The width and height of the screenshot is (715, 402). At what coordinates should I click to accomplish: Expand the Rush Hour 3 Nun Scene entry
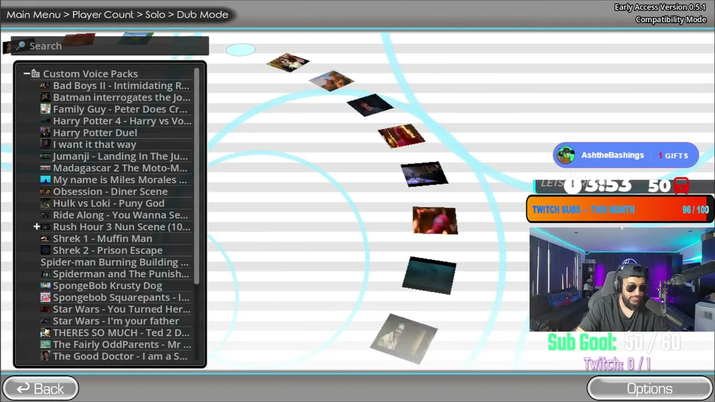point(37,227)
